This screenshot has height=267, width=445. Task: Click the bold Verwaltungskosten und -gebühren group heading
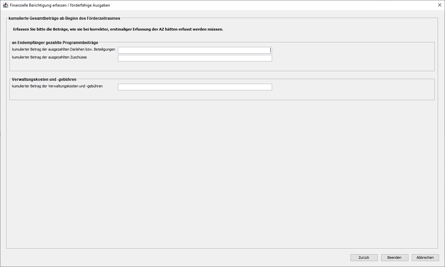44,79
